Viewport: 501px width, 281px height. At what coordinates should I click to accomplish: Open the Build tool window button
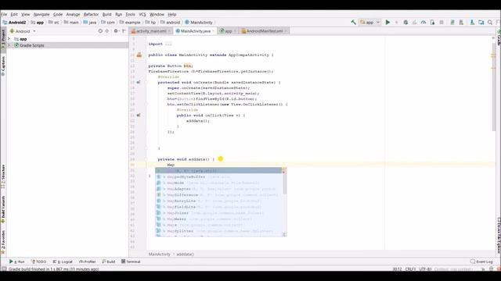[x=109, y=261]
